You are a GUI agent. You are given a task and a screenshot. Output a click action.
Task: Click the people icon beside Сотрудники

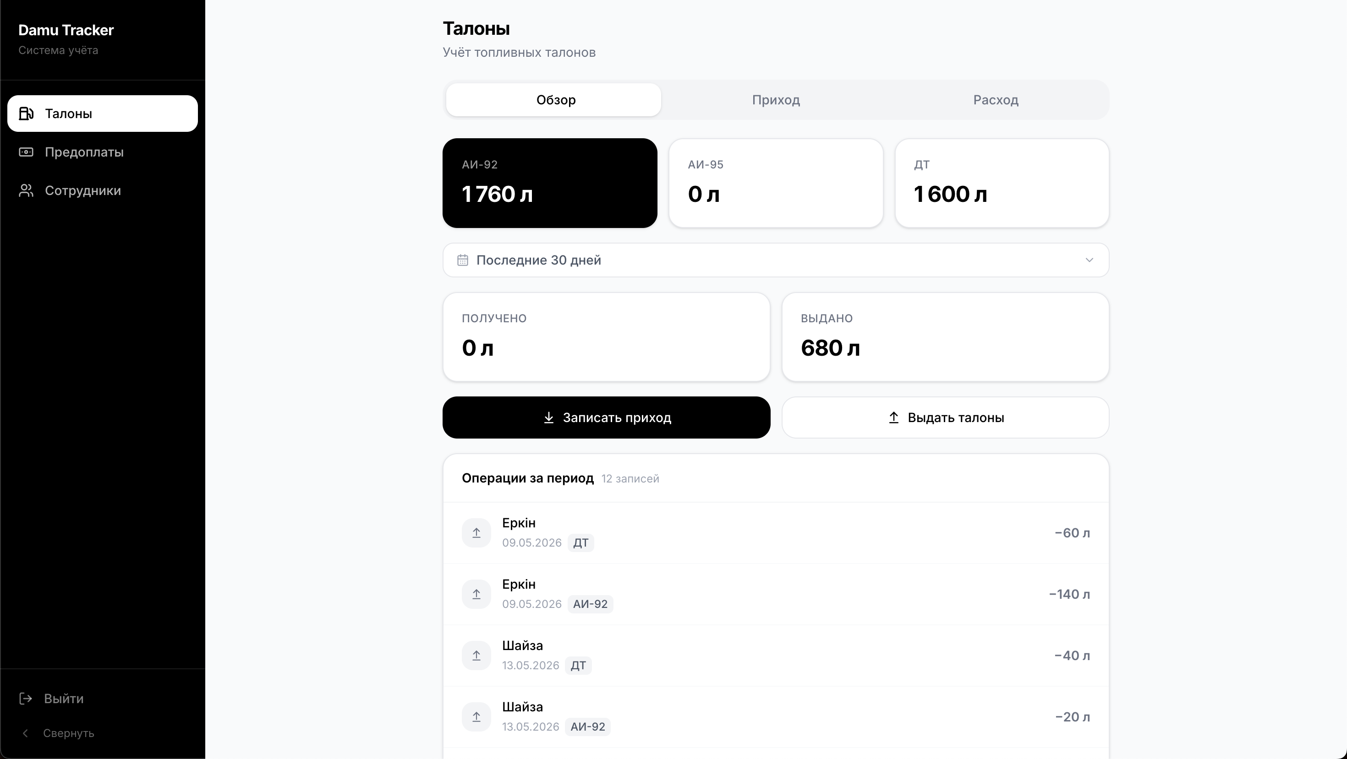pyautogui.click(x=26, y=190)
